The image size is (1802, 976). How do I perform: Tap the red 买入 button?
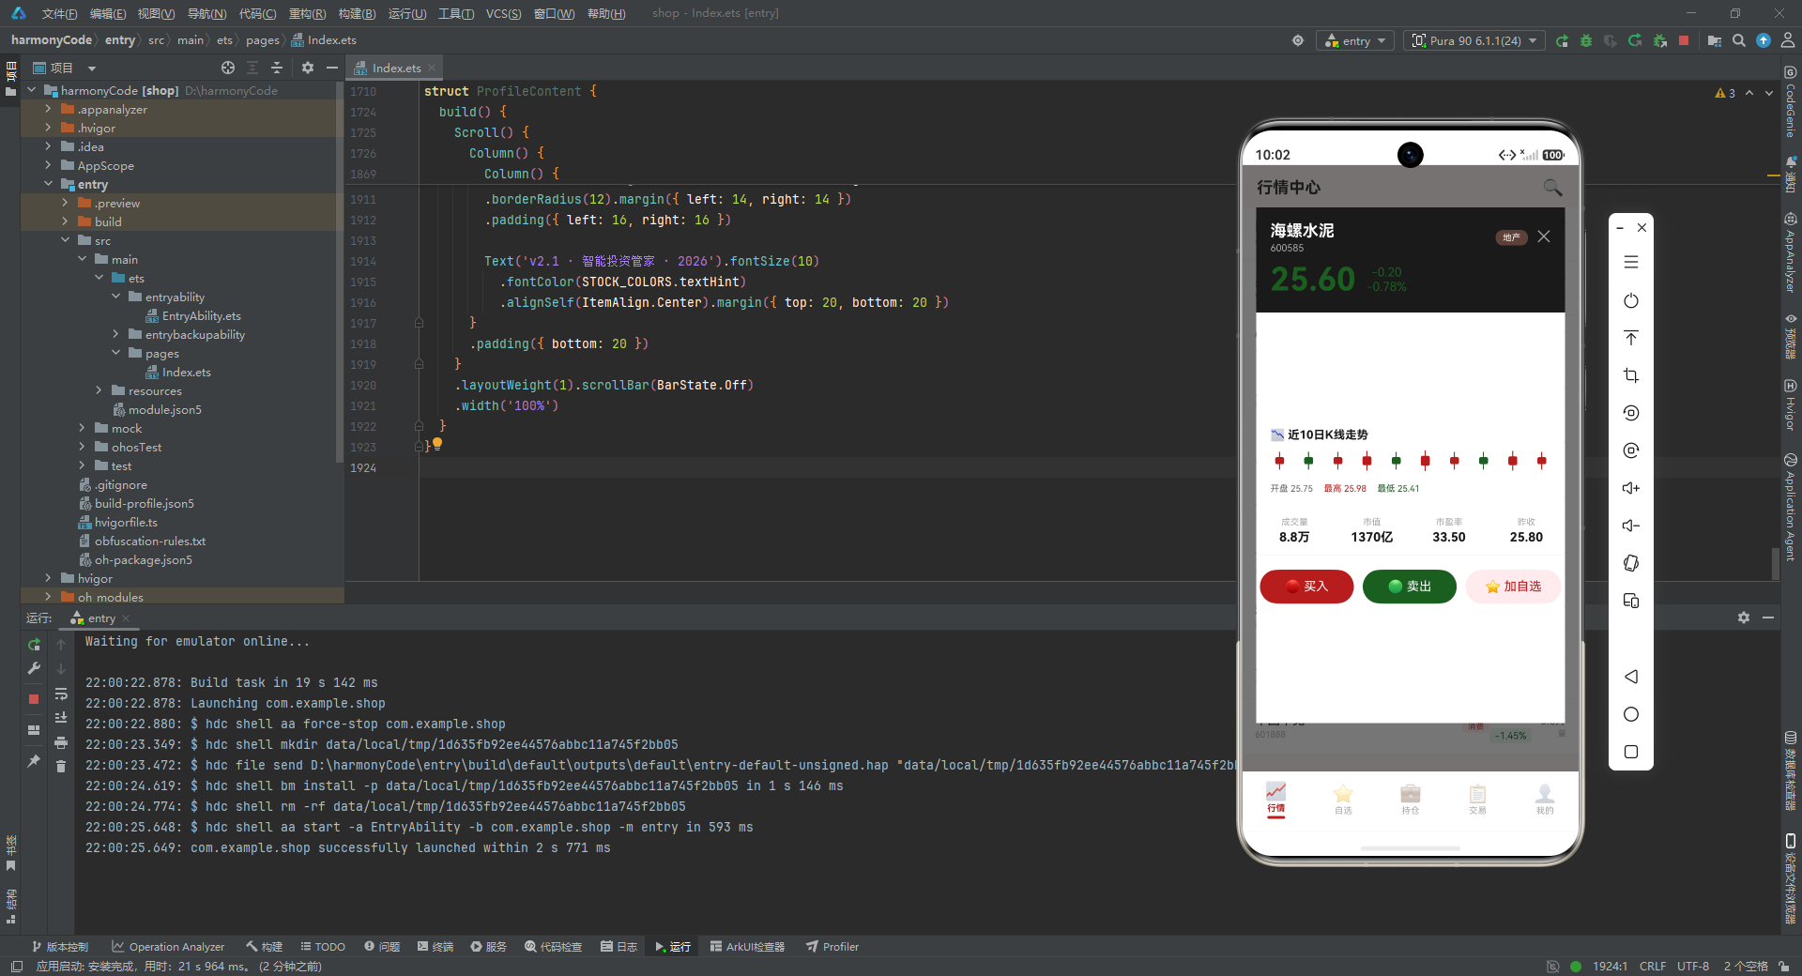1306,587
